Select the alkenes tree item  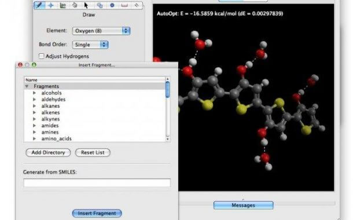tap(50, 112)
